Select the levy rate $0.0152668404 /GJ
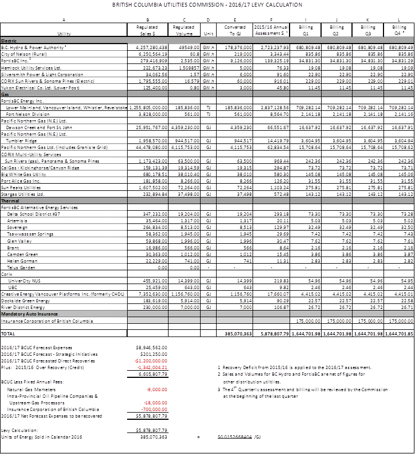Image resolution: width=415 pixels, height=454 pixels. [239, 437]
